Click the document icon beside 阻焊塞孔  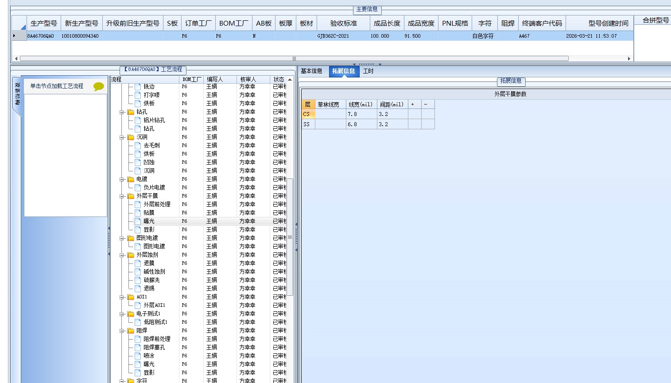[138, 347]
